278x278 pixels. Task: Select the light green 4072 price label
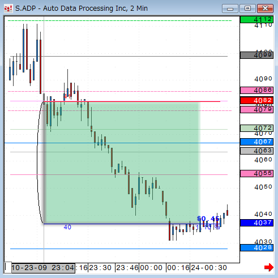tap(256, 129)
